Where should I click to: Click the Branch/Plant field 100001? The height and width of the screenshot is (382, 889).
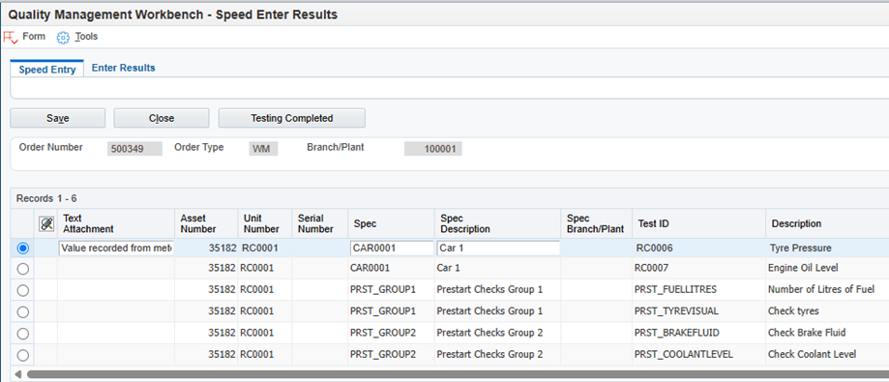433,149
